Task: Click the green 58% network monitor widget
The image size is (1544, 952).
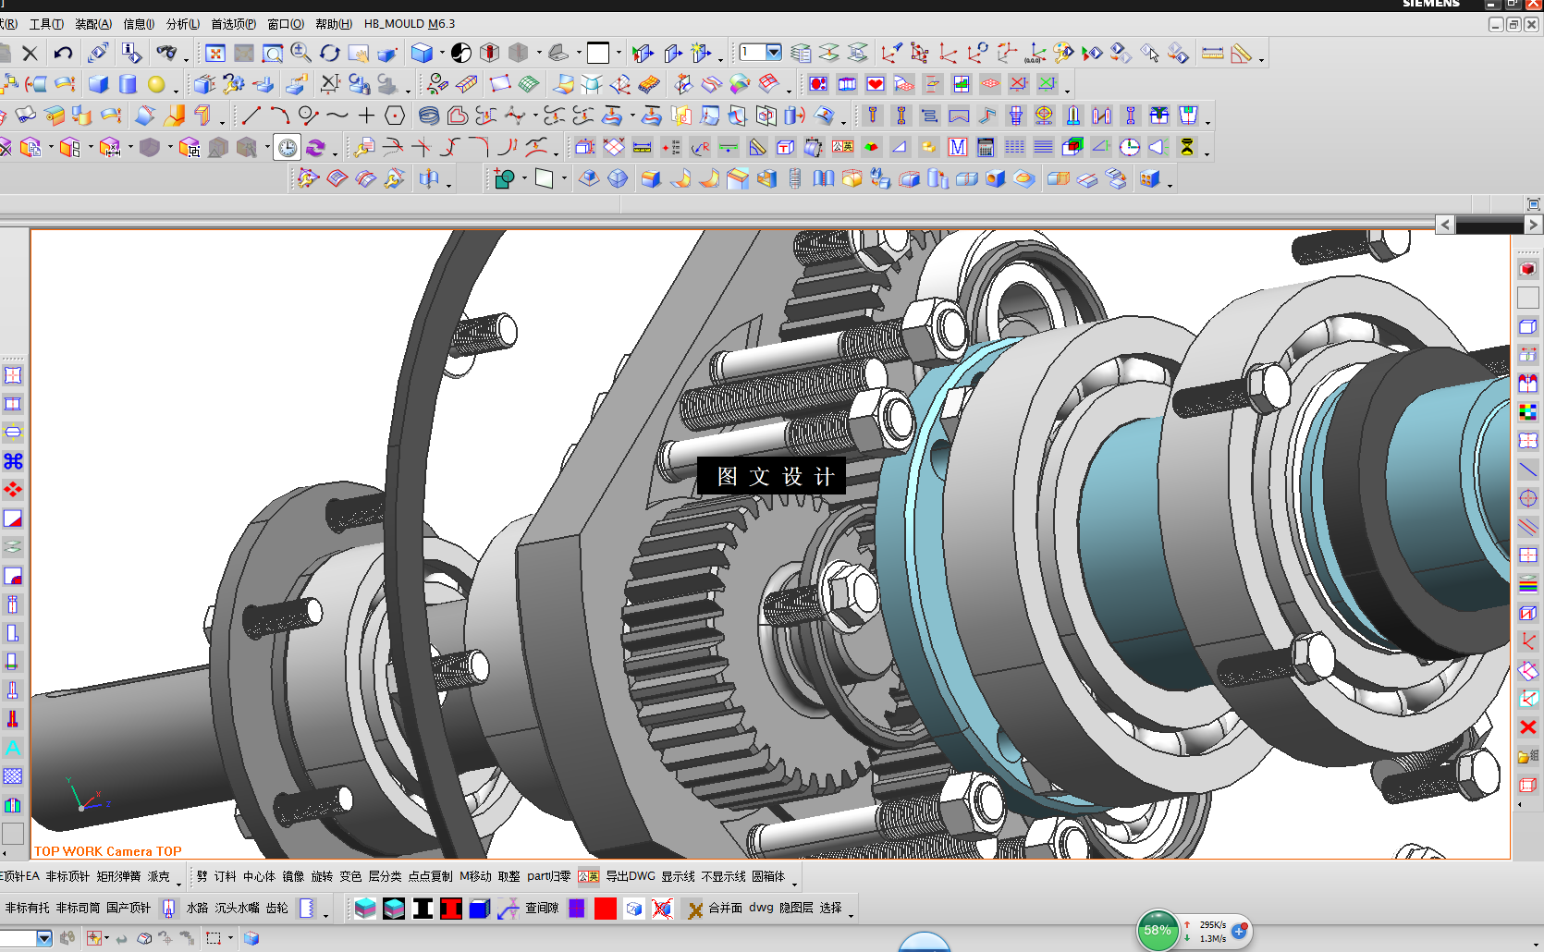Action: [1158, 931]
